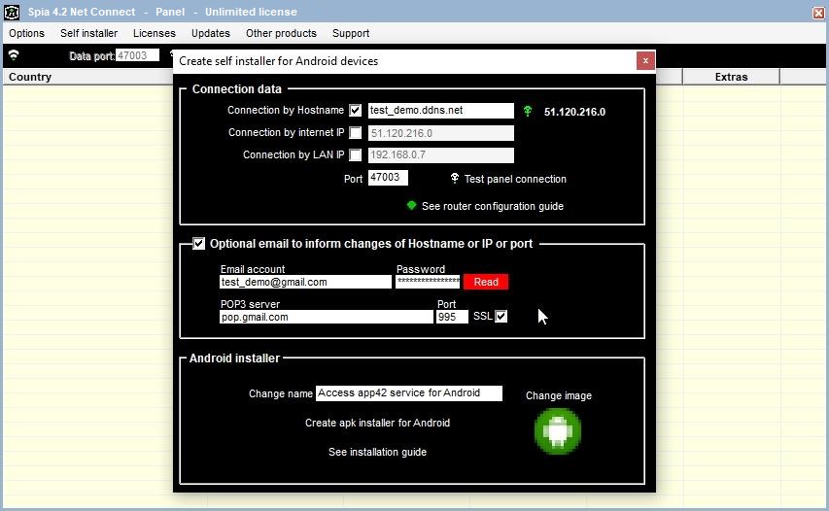The image size is (829, 511).
Task: Open the Options menu
Action: 26,33
